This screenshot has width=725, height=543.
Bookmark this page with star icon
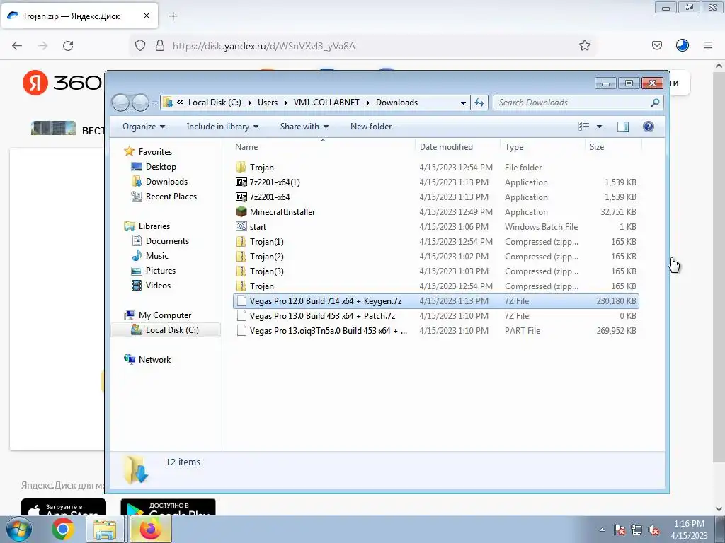tap(584, 46)
